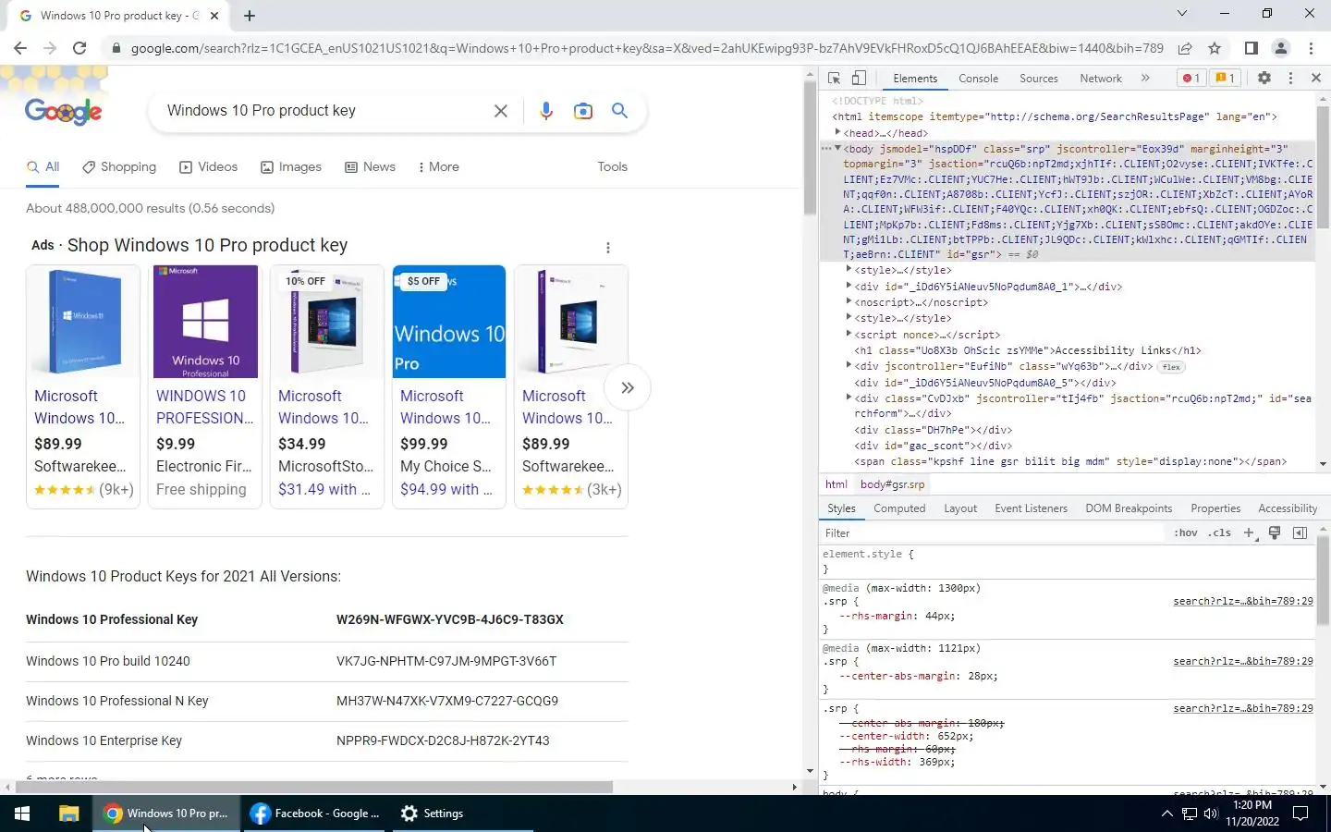Open the Computed styles tab

[898, 508]
